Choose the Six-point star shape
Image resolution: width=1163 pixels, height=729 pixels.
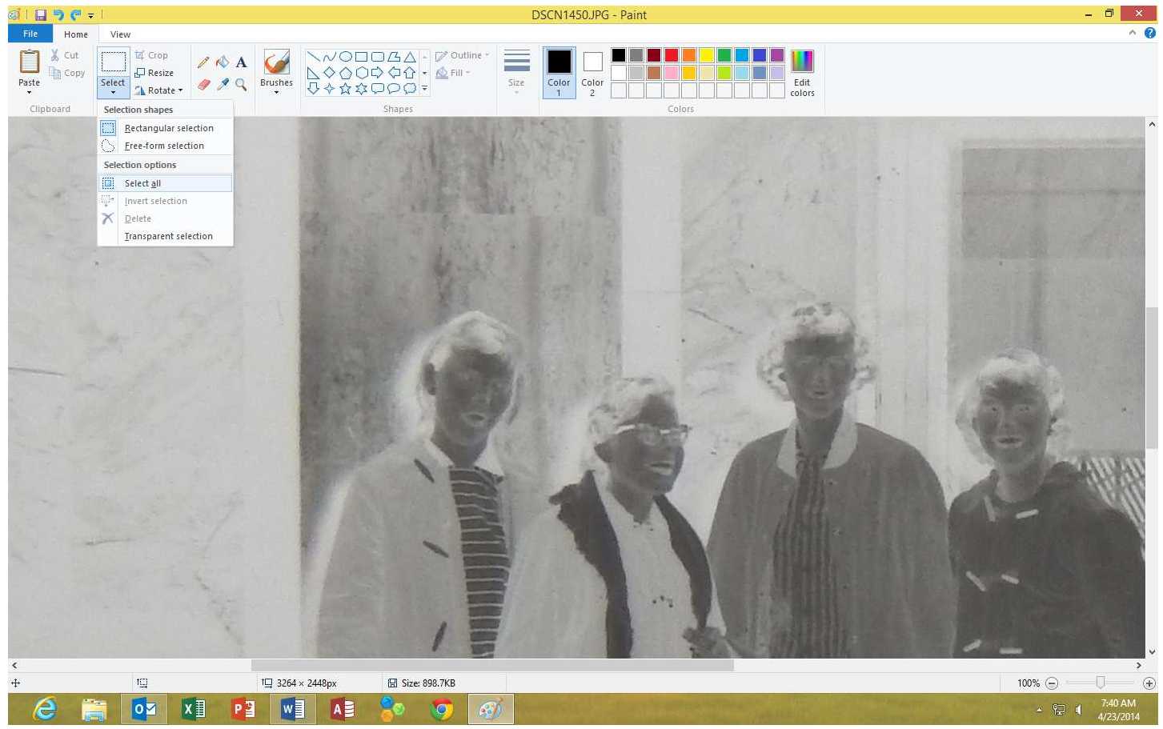pyautogui.click(x=361, y=89)
